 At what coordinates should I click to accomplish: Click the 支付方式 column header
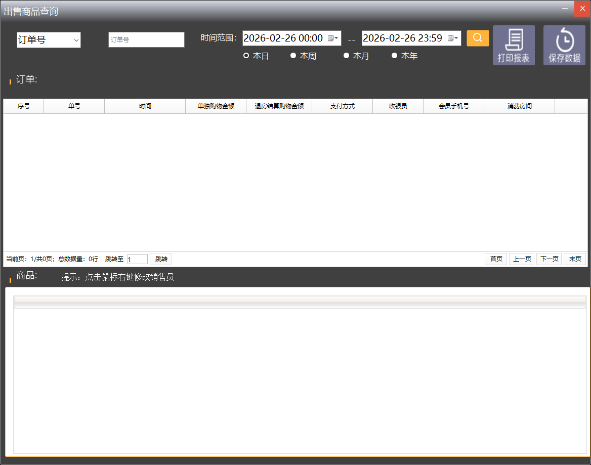[x=342, y=106]
